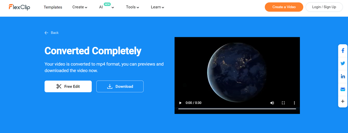Expand the AI menu
The image size is (348, 133).
point(106,7)
